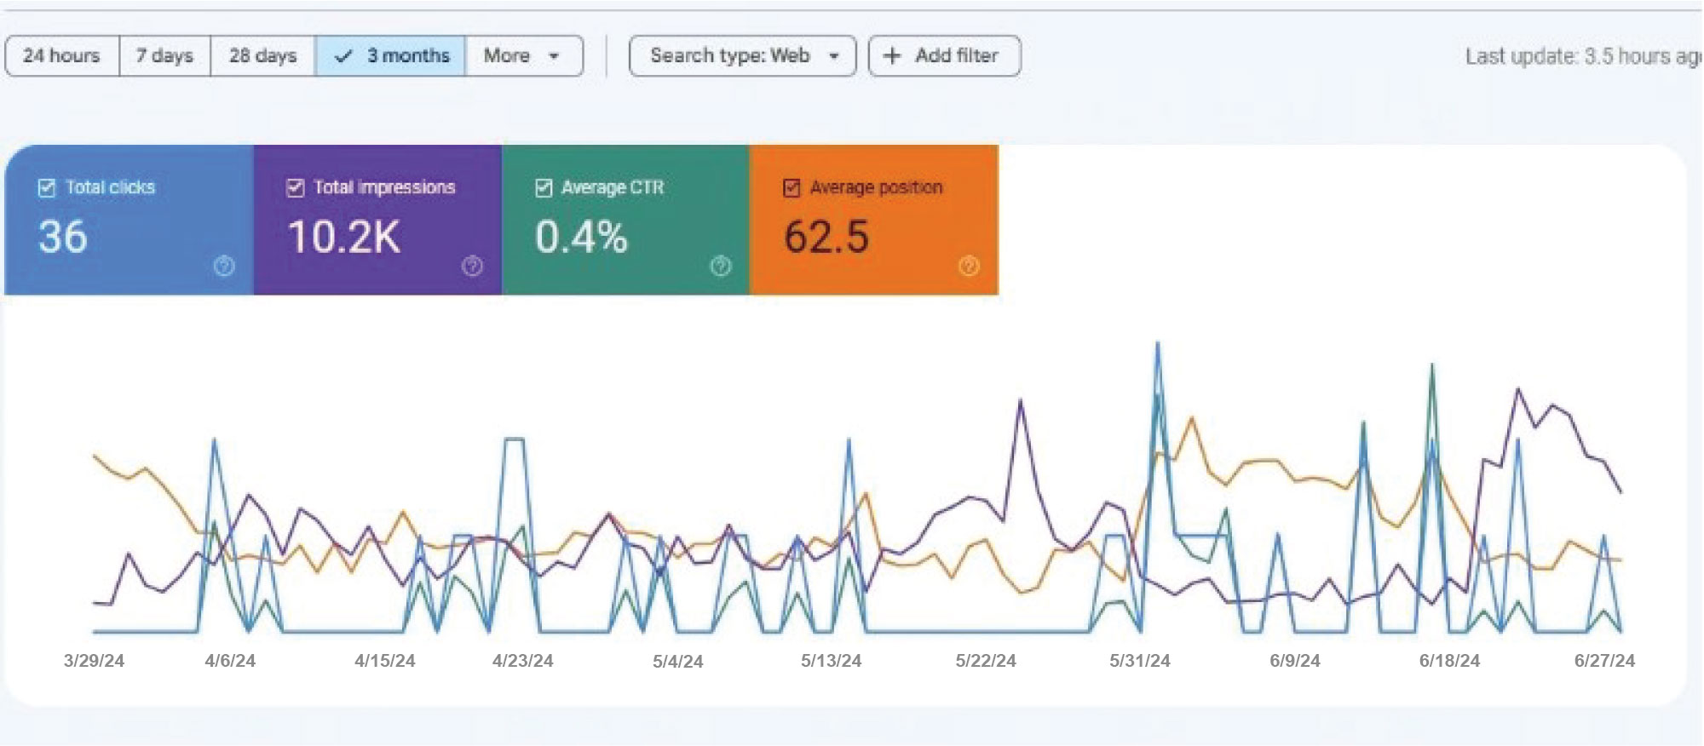1704x746 pixels.
Task: Click checkmark icon on 3 months option
Action: click(343, 56)
